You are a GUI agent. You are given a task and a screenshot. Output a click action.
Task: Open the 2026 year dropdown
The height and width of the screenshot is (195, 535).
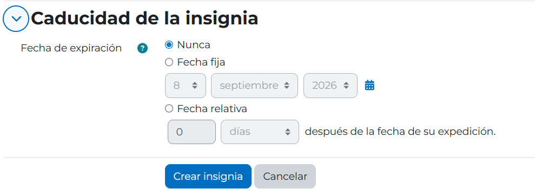331,86
